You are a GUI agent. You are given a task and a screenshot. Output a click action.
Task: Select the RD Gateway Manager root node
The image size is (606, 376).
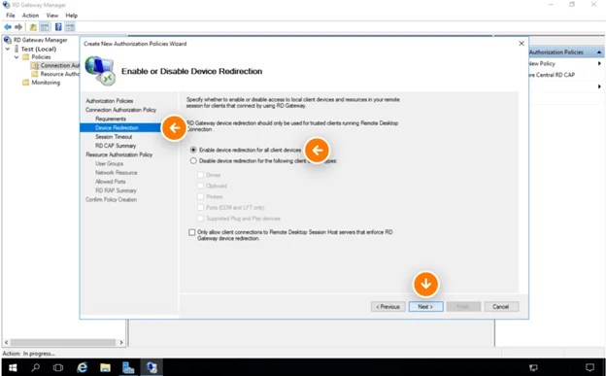pyautogui.click(x=40, y=40)
